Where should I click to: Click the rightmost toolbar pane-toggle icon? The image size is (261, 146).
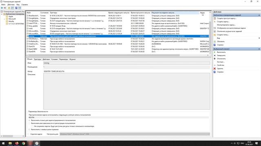20,8
